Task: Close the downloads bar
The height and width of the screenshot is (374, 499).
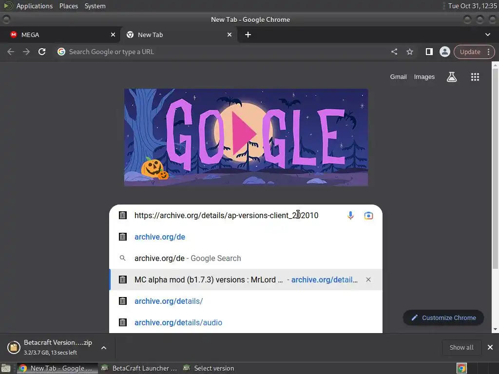Action: [x=490, y=347]
